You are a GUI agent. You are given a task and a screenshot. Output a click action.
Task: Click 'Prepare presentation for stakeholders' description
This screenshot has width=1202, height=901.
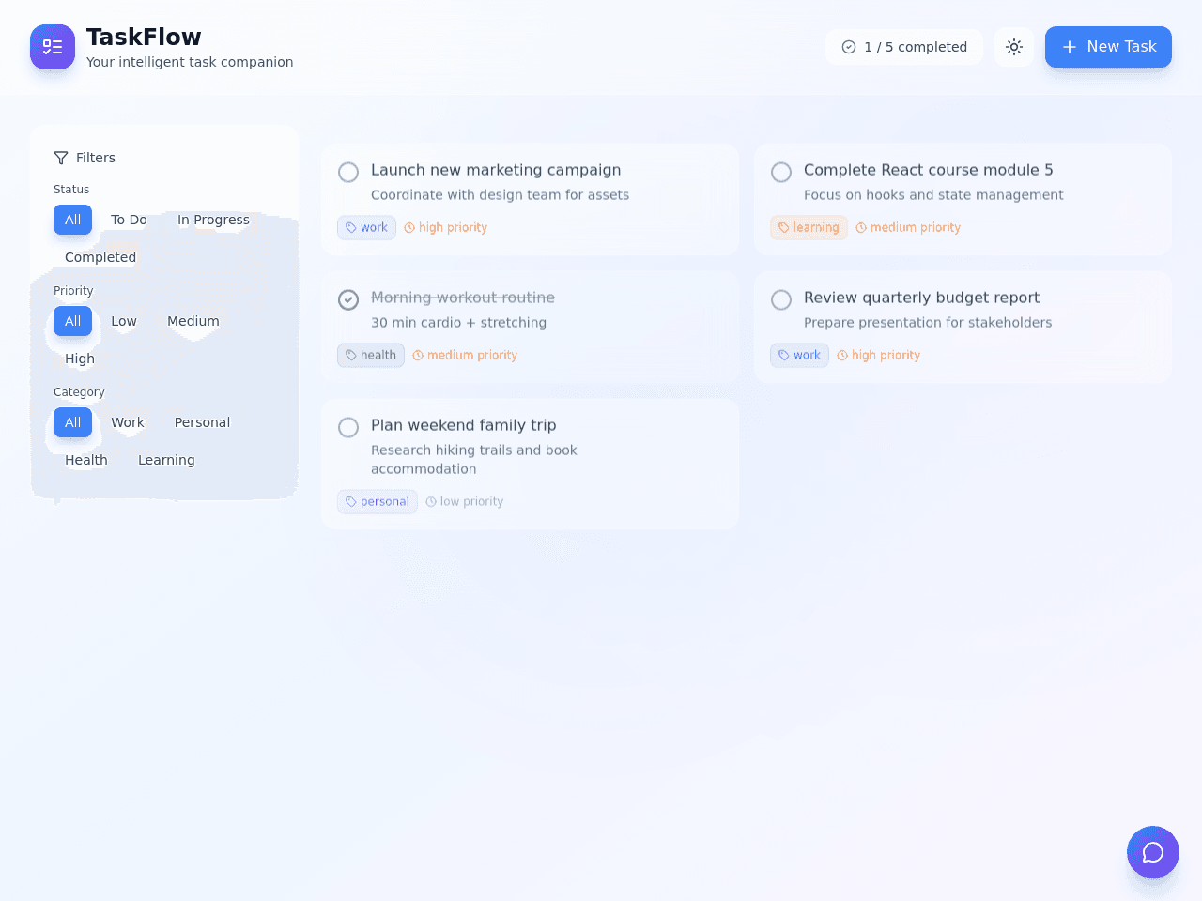(928, 323)
